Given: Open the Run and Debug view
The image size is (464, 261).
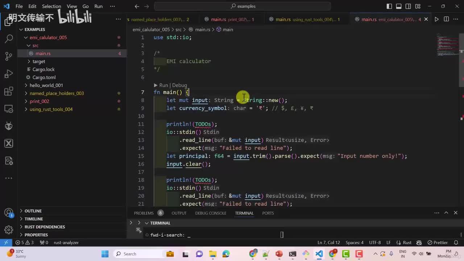Looking at the screenshot, I should tap(9, 74).
